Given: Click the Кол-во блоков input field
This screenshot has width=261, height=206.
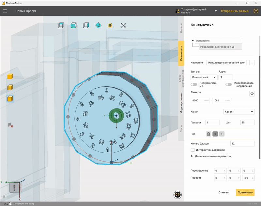Looking at the screenshot, I should pos(242,144).
